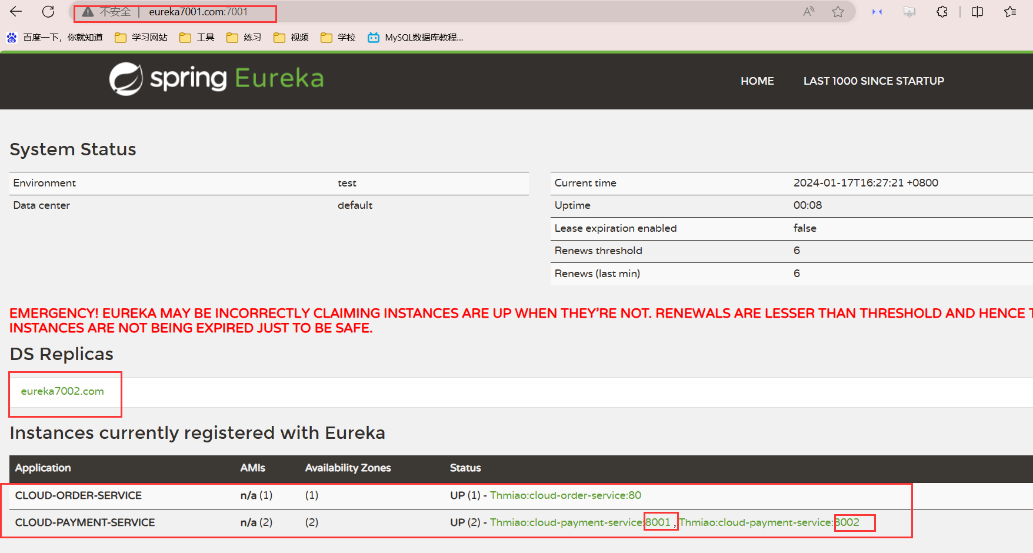Click n/a (1) in the order service row
Image resolution: width=1033 pixels, height=553 pixels.
(256, 495)
